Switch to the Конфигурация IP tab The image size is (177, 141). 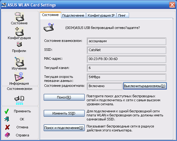click(101, 15)
